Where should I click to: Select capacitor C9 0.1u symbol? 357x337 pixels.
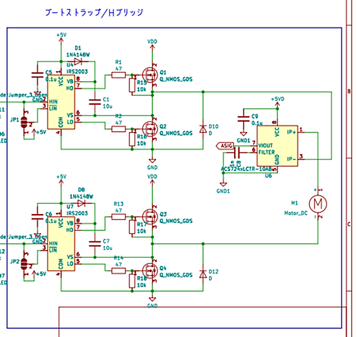pyautogui.click(x=244, y=119)
